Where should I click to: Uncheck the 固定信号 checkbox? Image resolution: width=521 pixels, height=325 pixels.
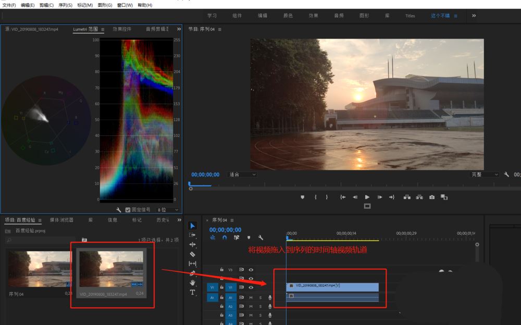coord(128,210)
